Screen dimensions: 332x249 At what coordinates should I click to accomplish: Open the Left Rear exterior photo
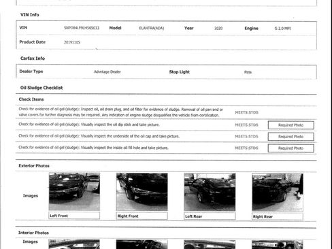tap(210, 192)
